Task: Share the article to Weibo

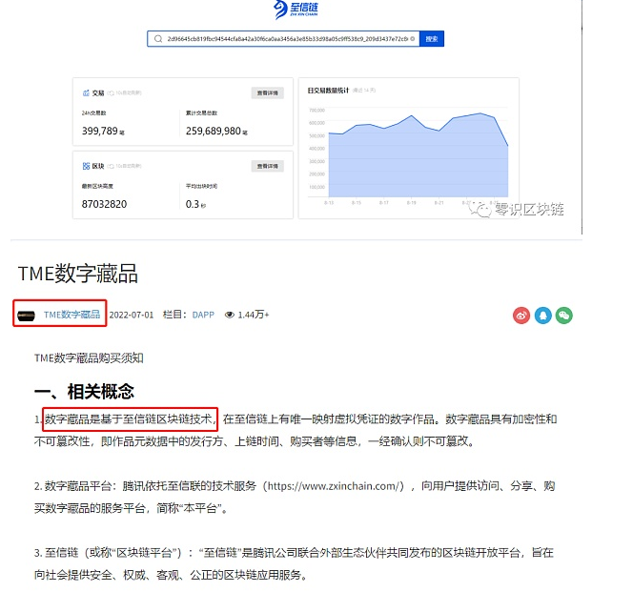Action: (521, 315)
